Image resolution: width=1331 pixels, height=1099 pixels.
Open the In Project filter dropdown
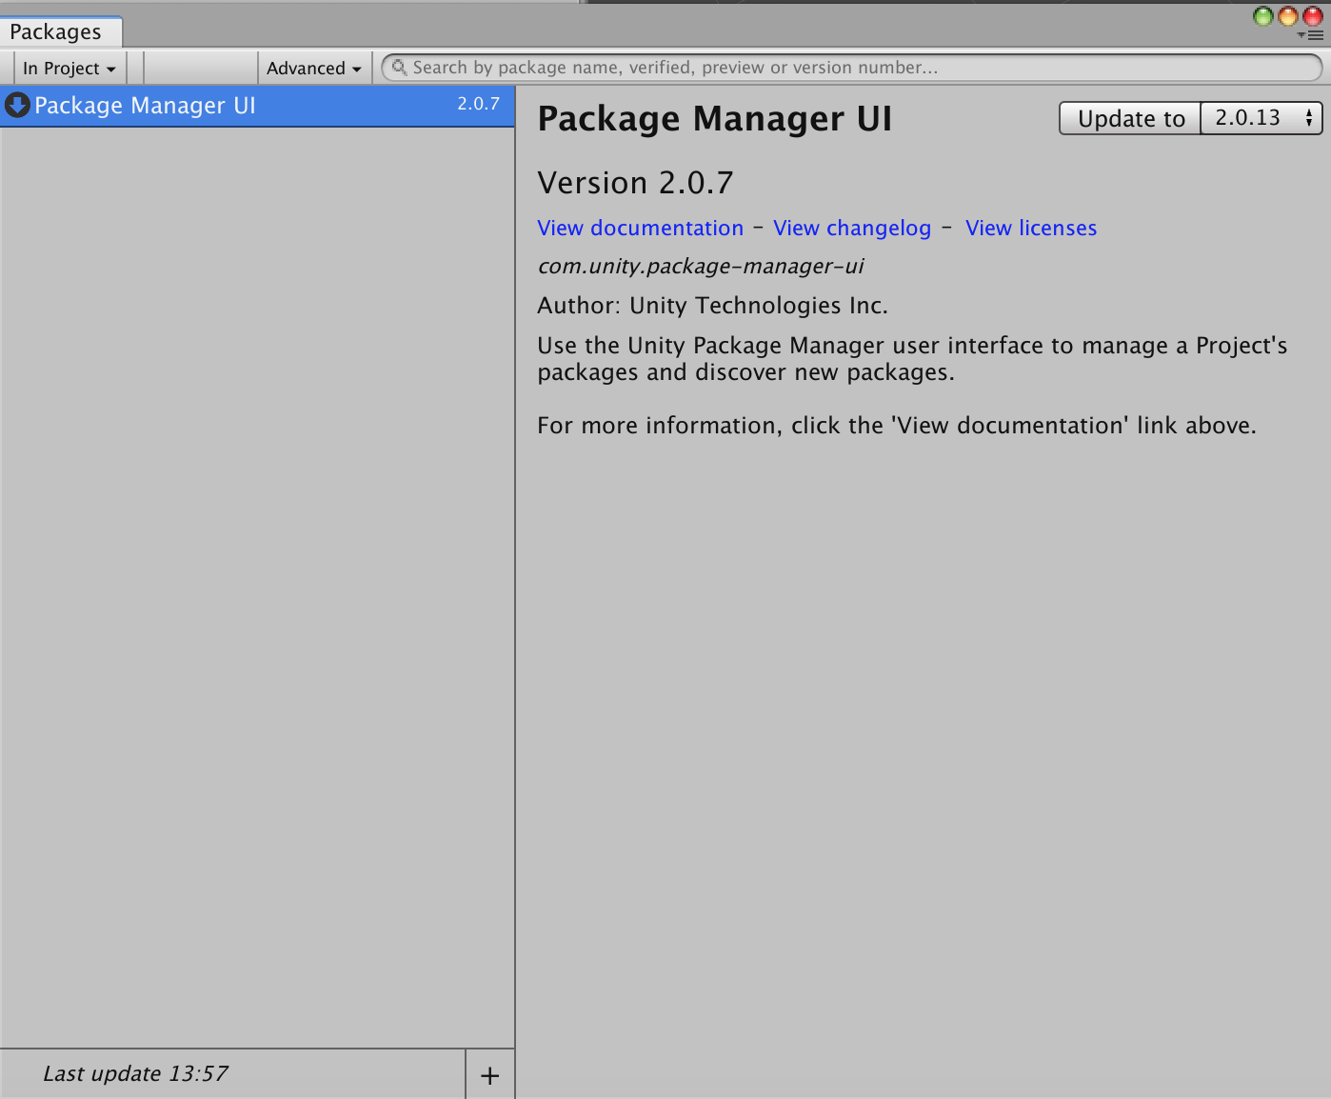(70, 69)
